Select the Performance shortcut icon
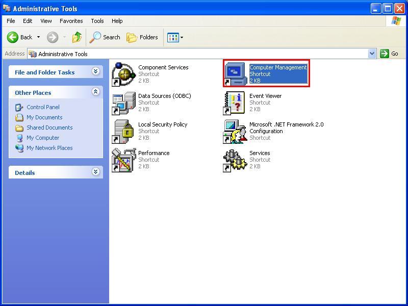The height and width of the screenshot is (306, 408). point(124,160)
